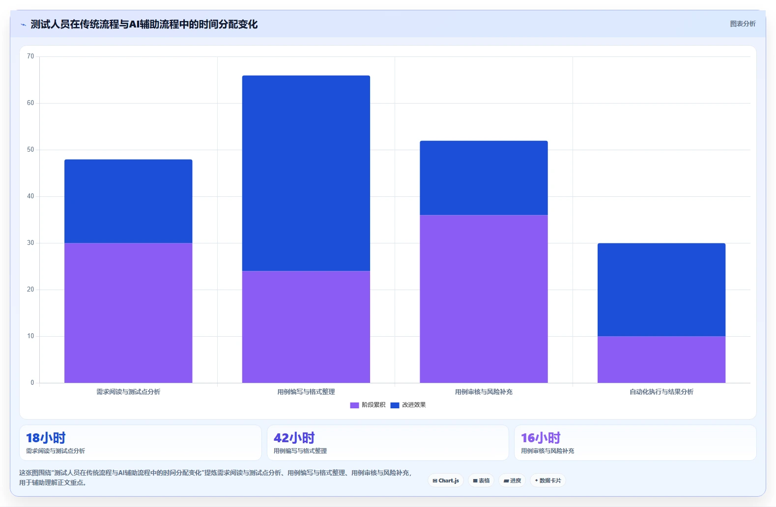Click the 30 y-axis value

tap(30, 243)
